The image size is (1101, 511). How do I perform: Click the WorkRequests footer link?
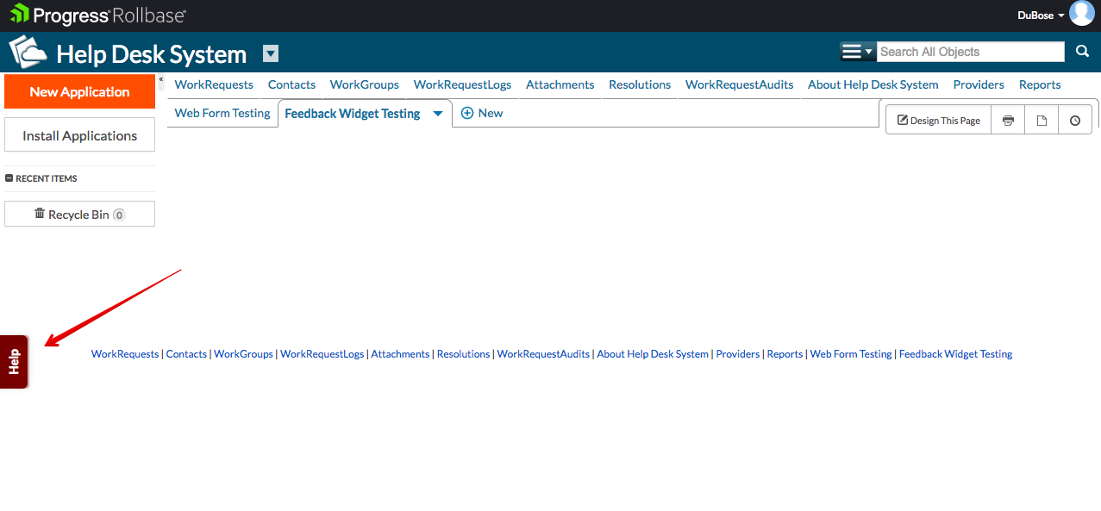125,354
